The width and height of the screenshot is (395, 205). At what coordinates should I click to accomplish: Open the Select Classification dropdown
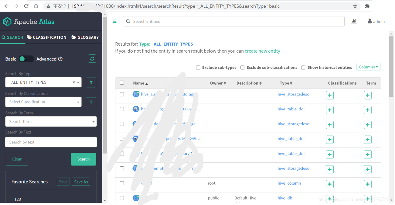coord(43,102)
